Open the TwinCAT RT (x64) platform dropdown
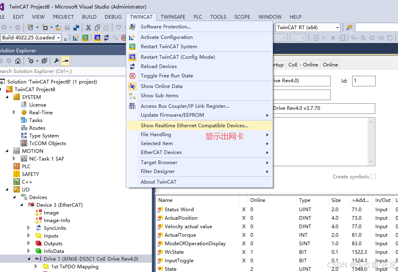Screen dimensions: 398x272 click(x=337, y=28)
